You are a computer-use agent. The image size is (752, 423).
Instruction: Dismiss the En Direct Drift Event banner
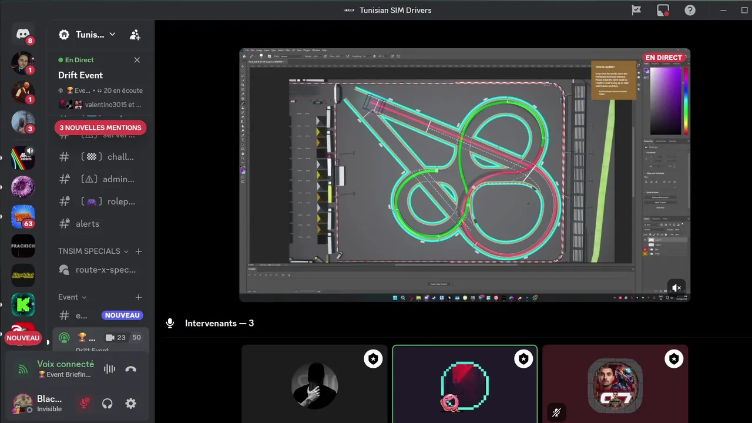[x=137, y=60]
